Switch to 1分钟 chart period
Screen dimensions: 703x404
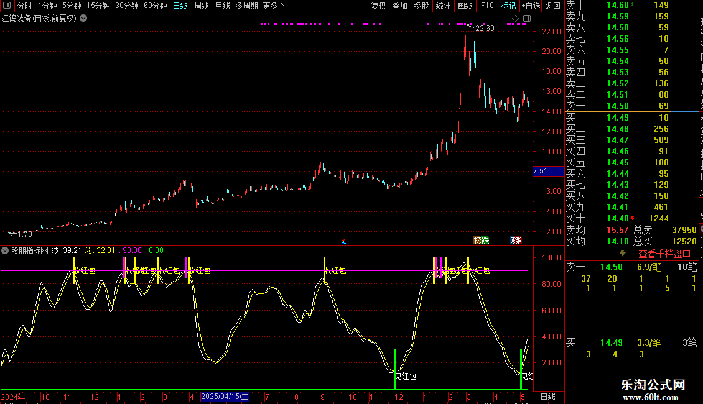click(47, 6)
